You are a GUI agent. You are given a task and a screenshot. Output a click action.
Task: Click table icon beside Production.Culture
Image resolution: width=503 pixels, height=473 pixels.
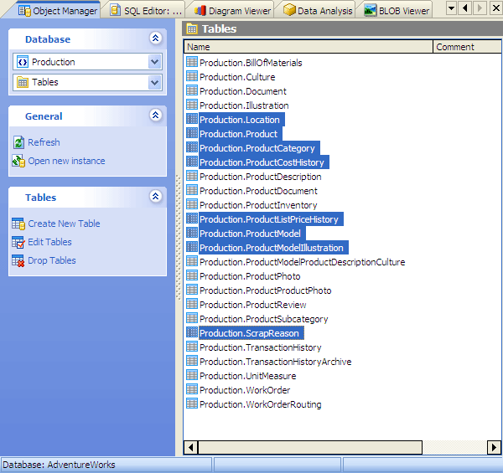(x=192, y=76)
